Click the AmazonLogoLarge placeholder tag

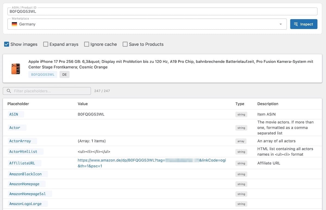[26, 204]
